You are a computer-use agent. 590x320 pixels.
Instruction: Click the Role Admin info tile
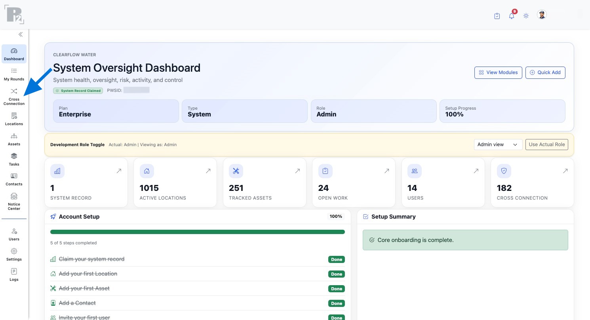pyautogui.click(x=373, y=111)
